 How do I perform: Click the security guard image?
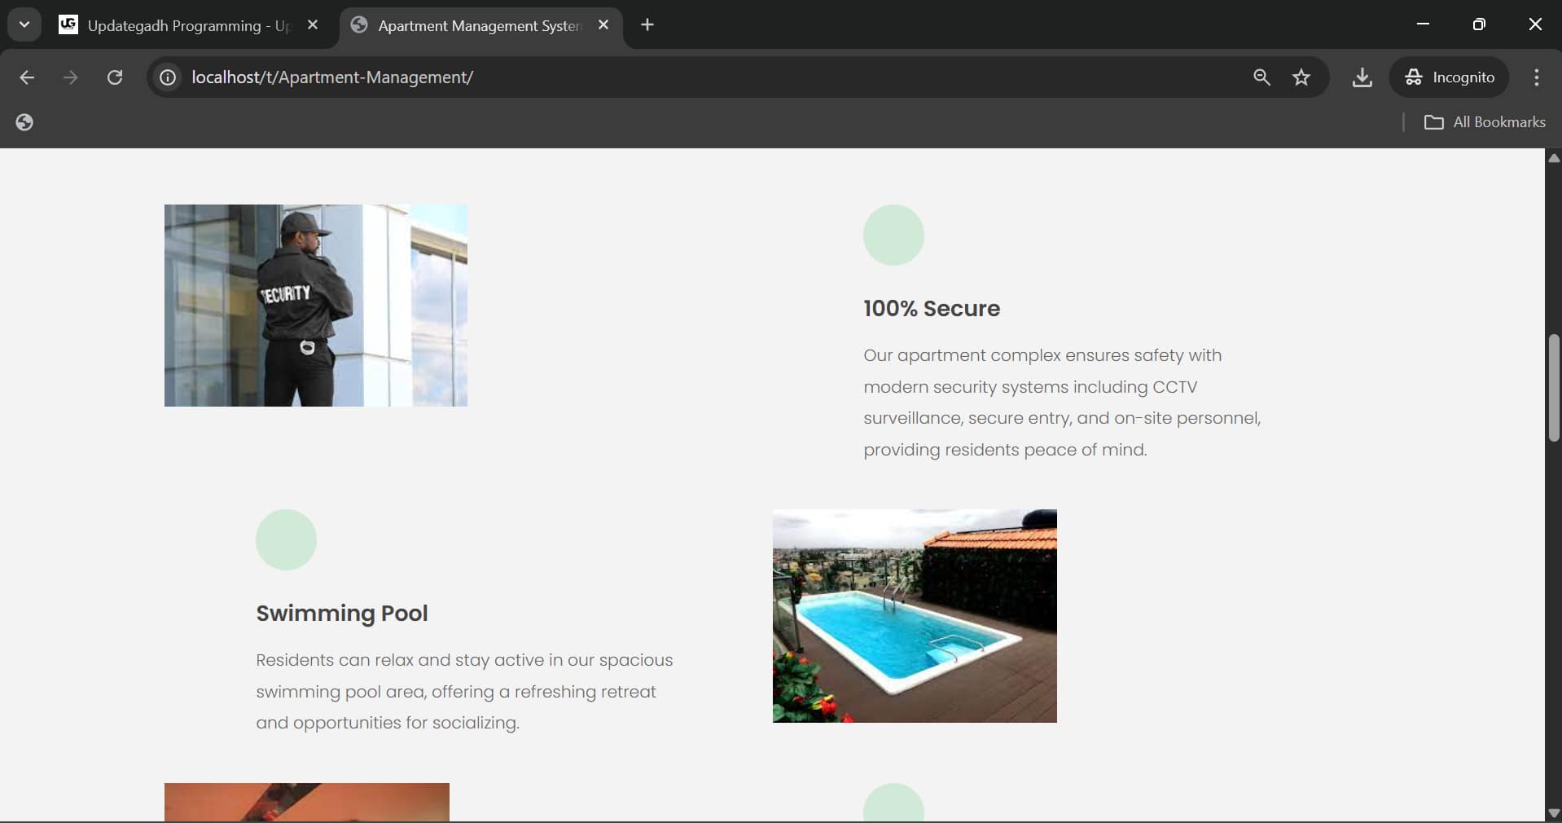click(x=316, y=306)
